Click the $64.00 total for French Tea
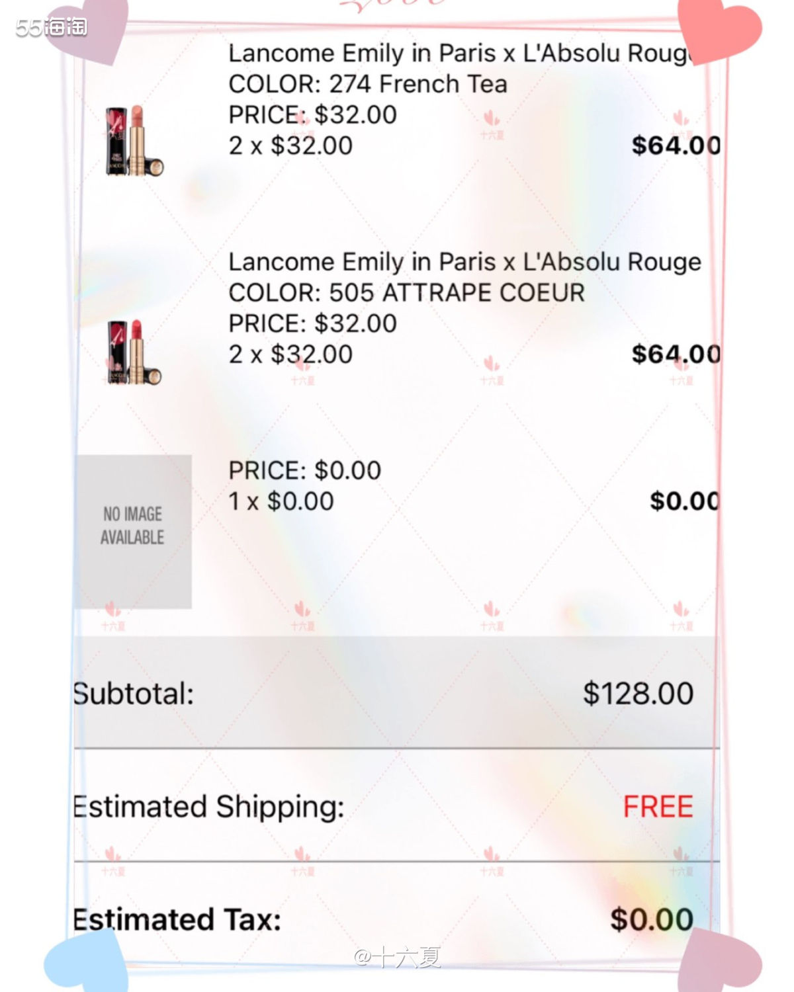This screenshot has width=794, height=992. click(676, 145)
